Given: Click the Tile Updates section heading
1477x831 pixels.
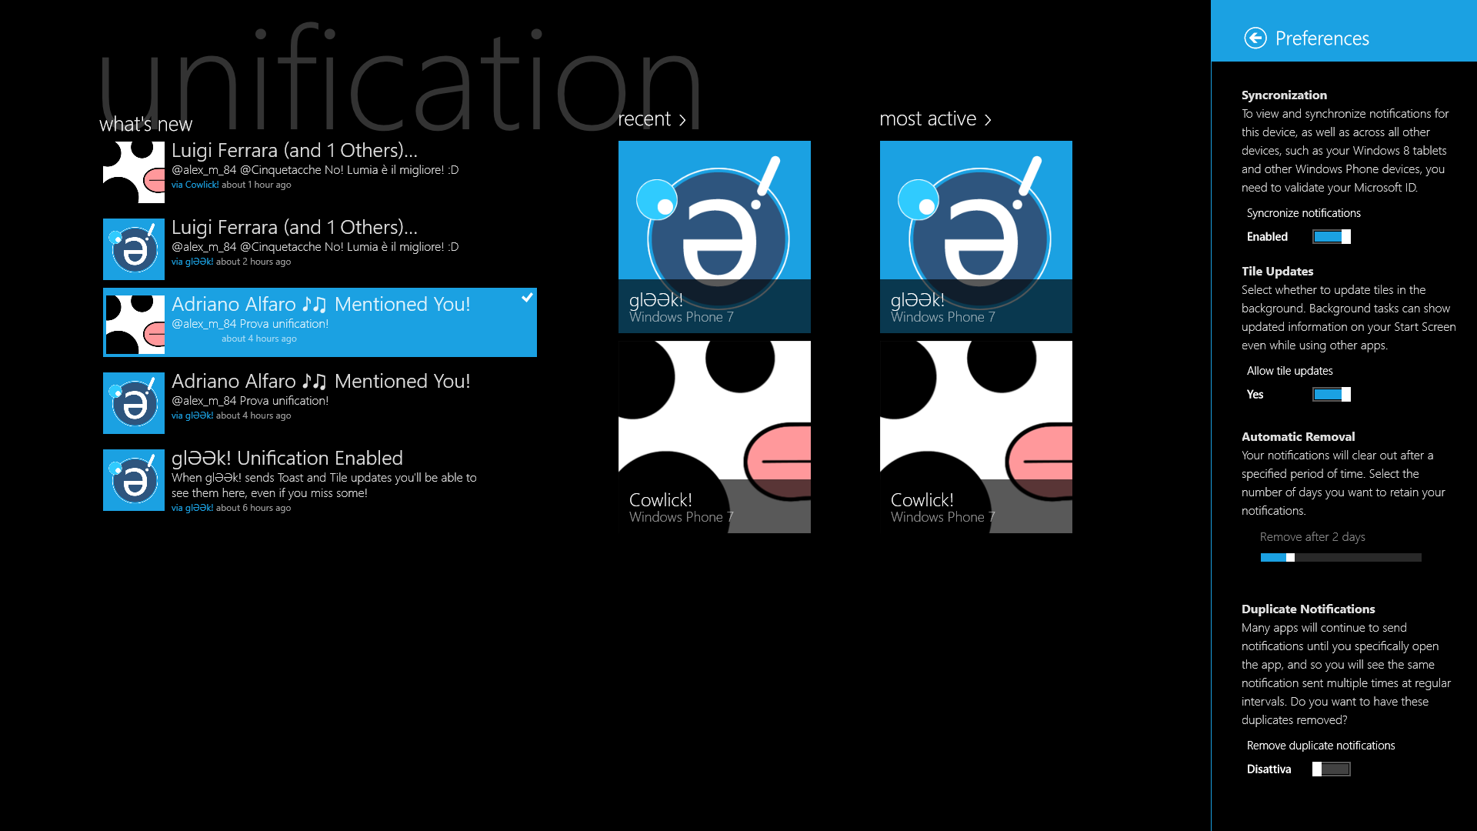Looking at the screenshot, I should (x=1277, y=272).
